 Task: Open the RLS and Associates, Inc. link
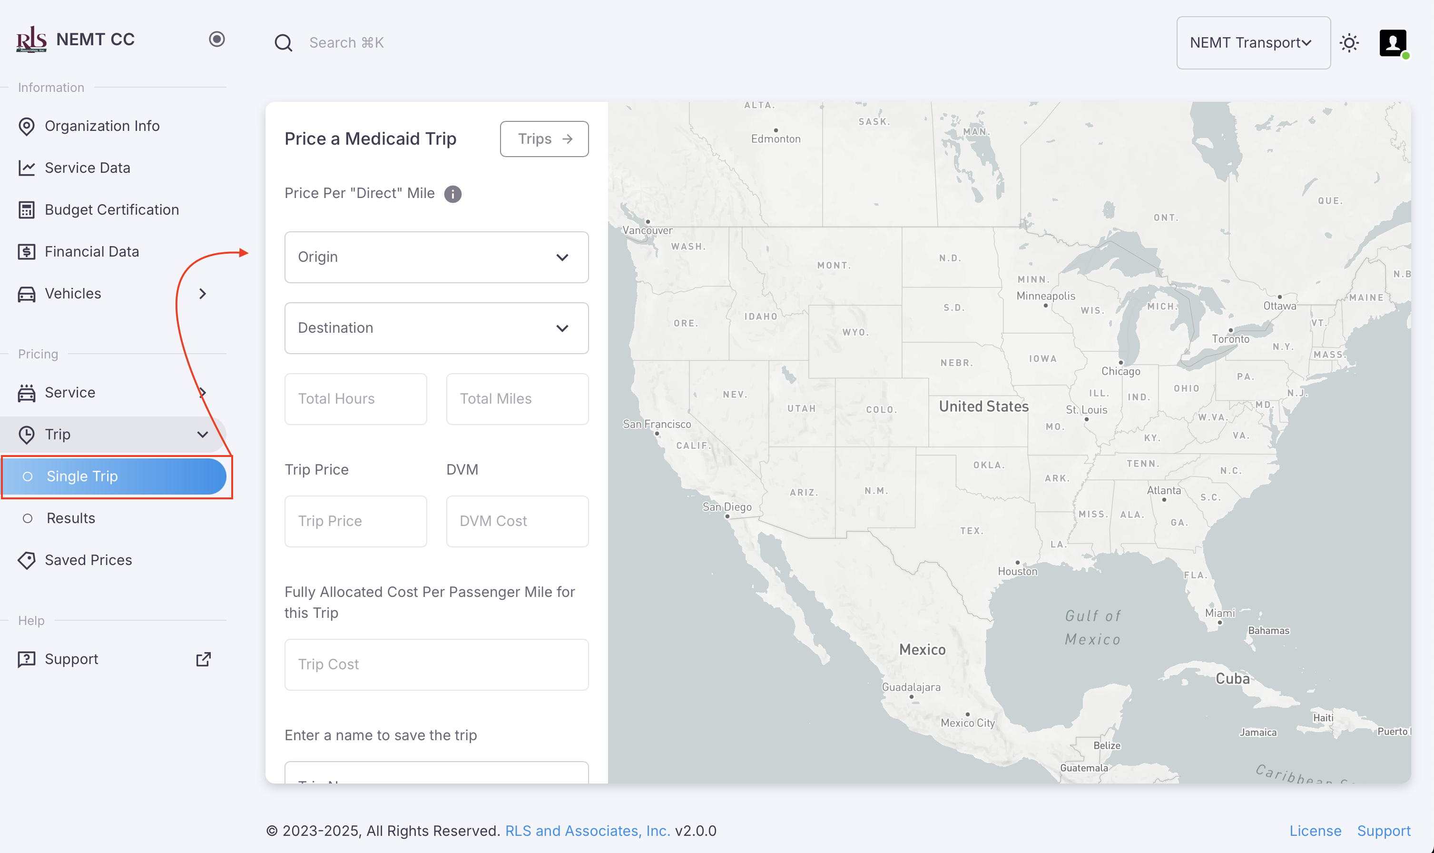tap(587, 831)
